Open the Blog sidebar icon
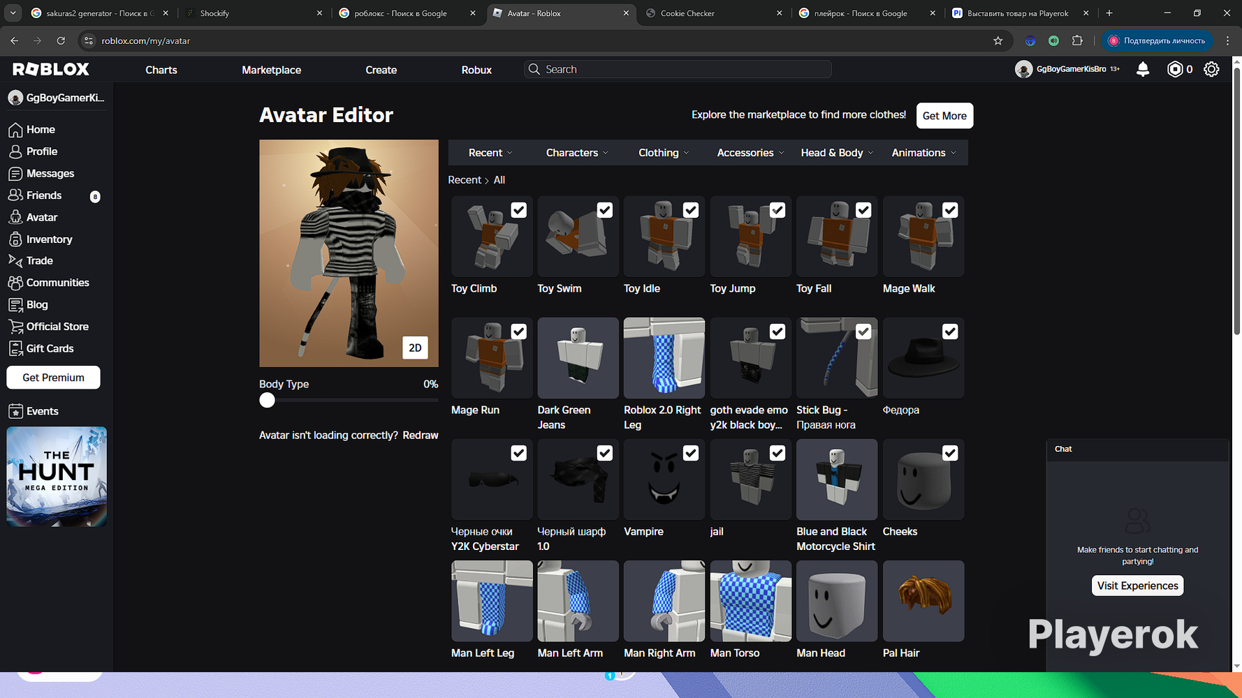This screenshot has width=1242, height=698. [15, 305]
